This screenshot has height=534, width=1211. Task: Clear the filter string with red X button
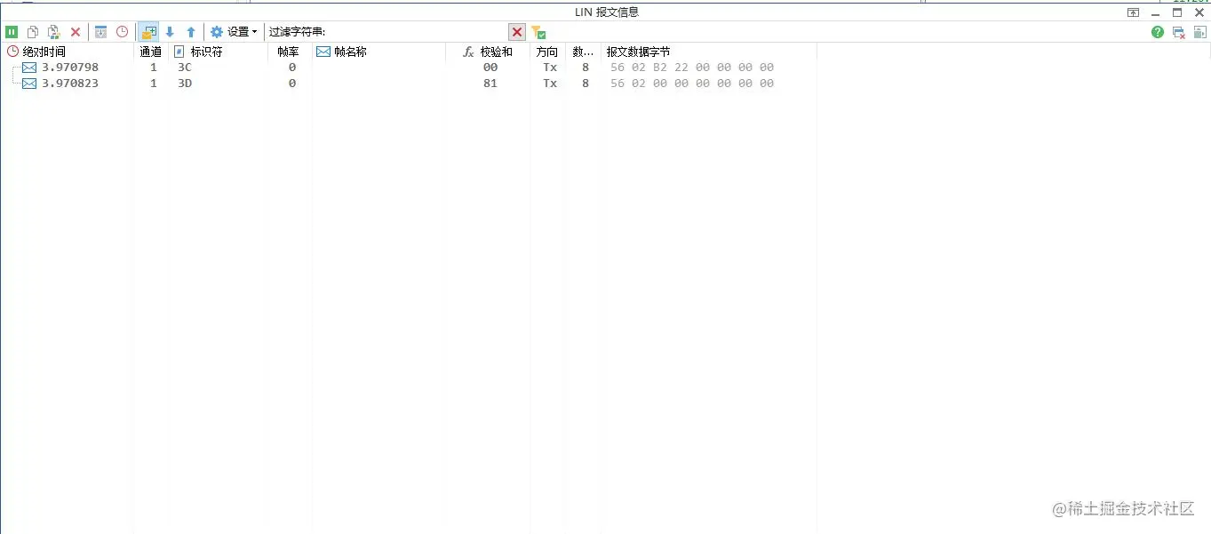pyautogui.click(x=517, y=32)
